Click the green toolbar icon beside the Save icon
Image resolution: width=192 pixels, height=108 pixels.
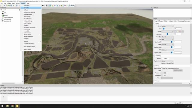[x=9, y=5]
